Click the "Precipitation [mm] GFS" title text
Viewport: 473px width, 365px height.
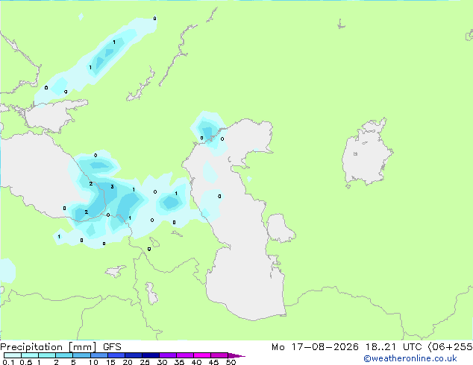60,347
